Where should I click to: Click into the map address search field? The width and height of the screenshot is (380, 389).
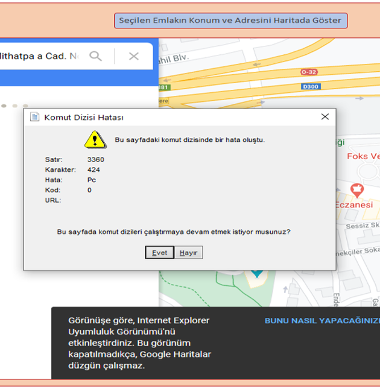[39, 56]
